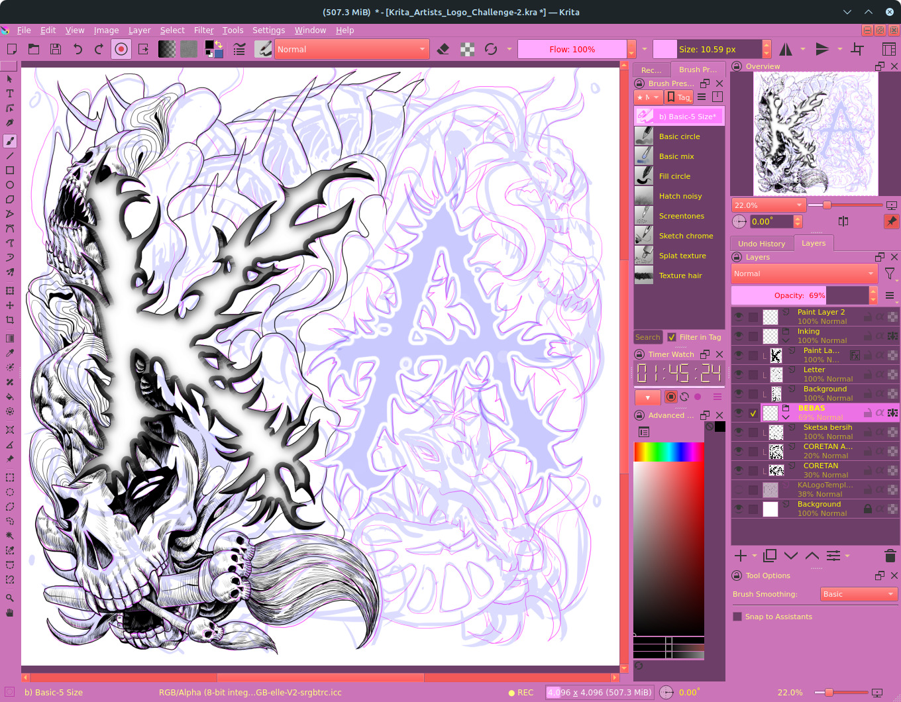Open the Brush Smoothing Basic dropdown
The height and width of the screenshot is (702, 901).
[x=859, y=594]
